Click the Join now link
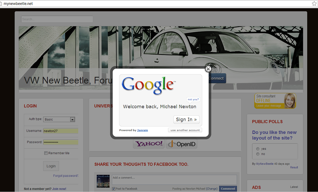 click(59, 189)
